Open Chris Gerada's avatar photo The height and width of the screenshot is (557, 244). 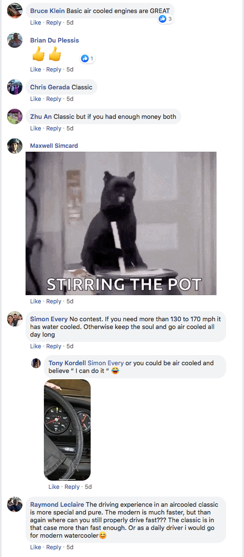point(15,87)
